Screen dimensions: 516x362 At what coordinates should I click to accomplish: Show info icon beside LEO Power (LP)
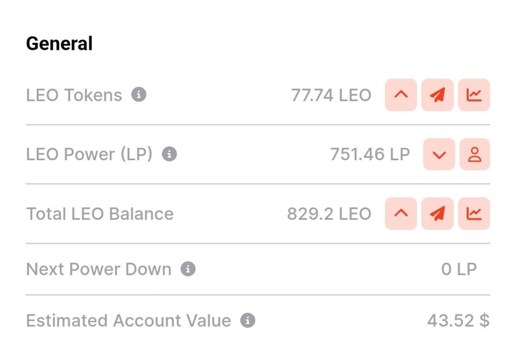[x=169, y=154]
